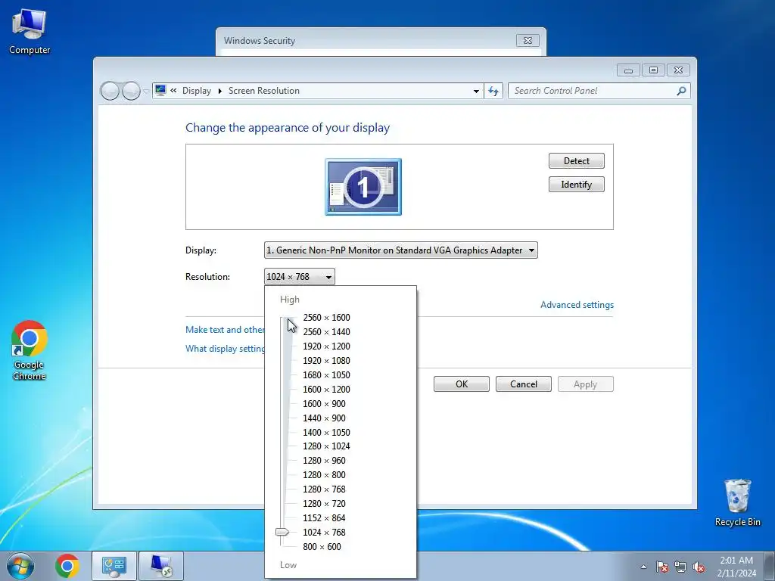Go to Display in the breadcrumb
This screenshot has width=775, height=581.
(197, 91)
